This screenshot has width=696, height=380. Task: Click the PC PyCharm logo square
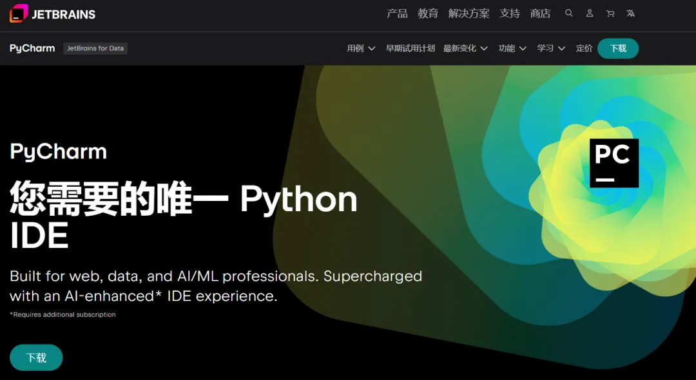tap(614, 163)
